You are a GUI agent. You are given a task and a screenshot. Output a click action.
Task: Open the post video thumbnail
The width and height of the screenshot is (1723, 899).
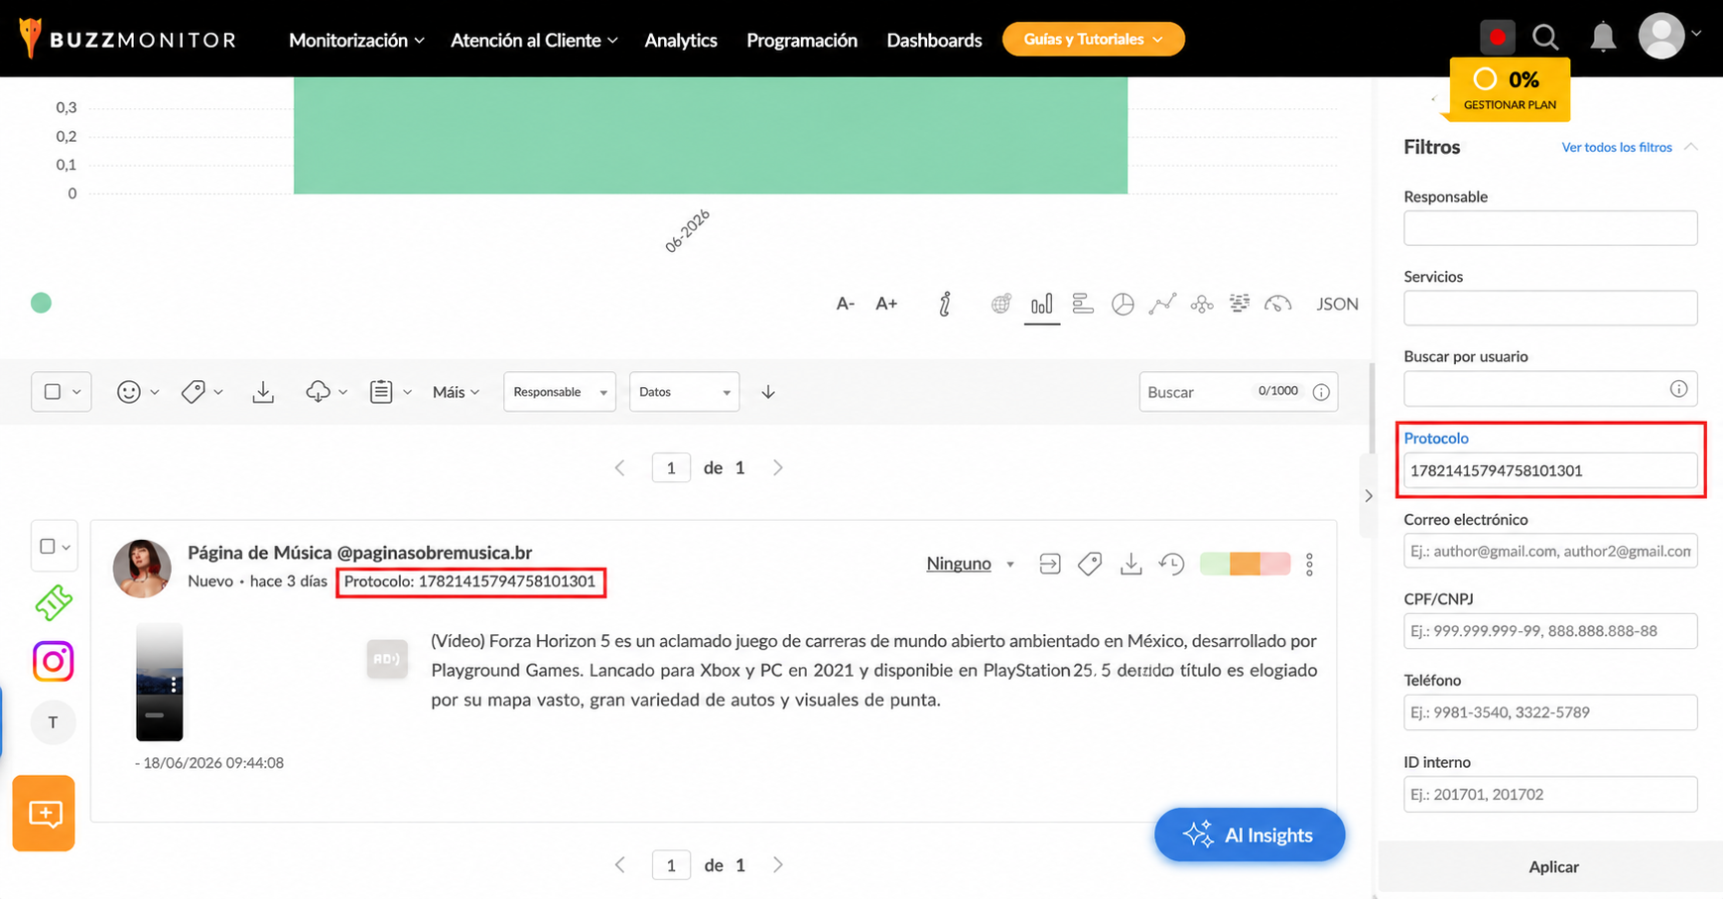(x=160, y=682)
